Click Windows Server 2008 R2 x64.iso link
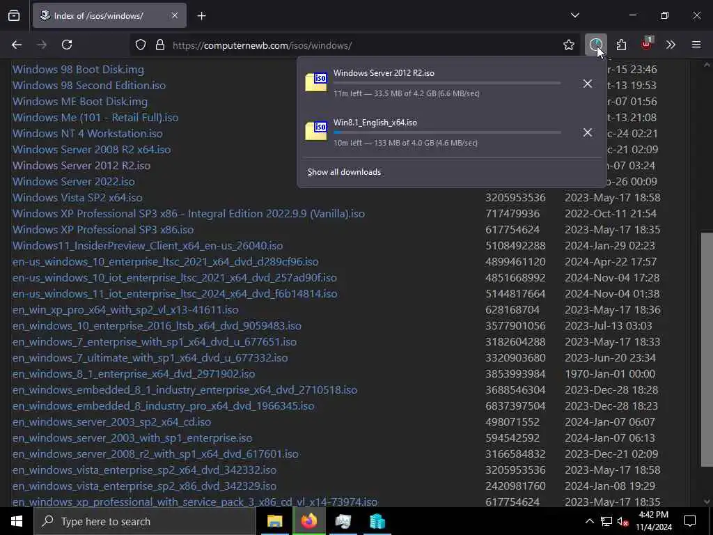713x535 pixels. click(91, 149)
